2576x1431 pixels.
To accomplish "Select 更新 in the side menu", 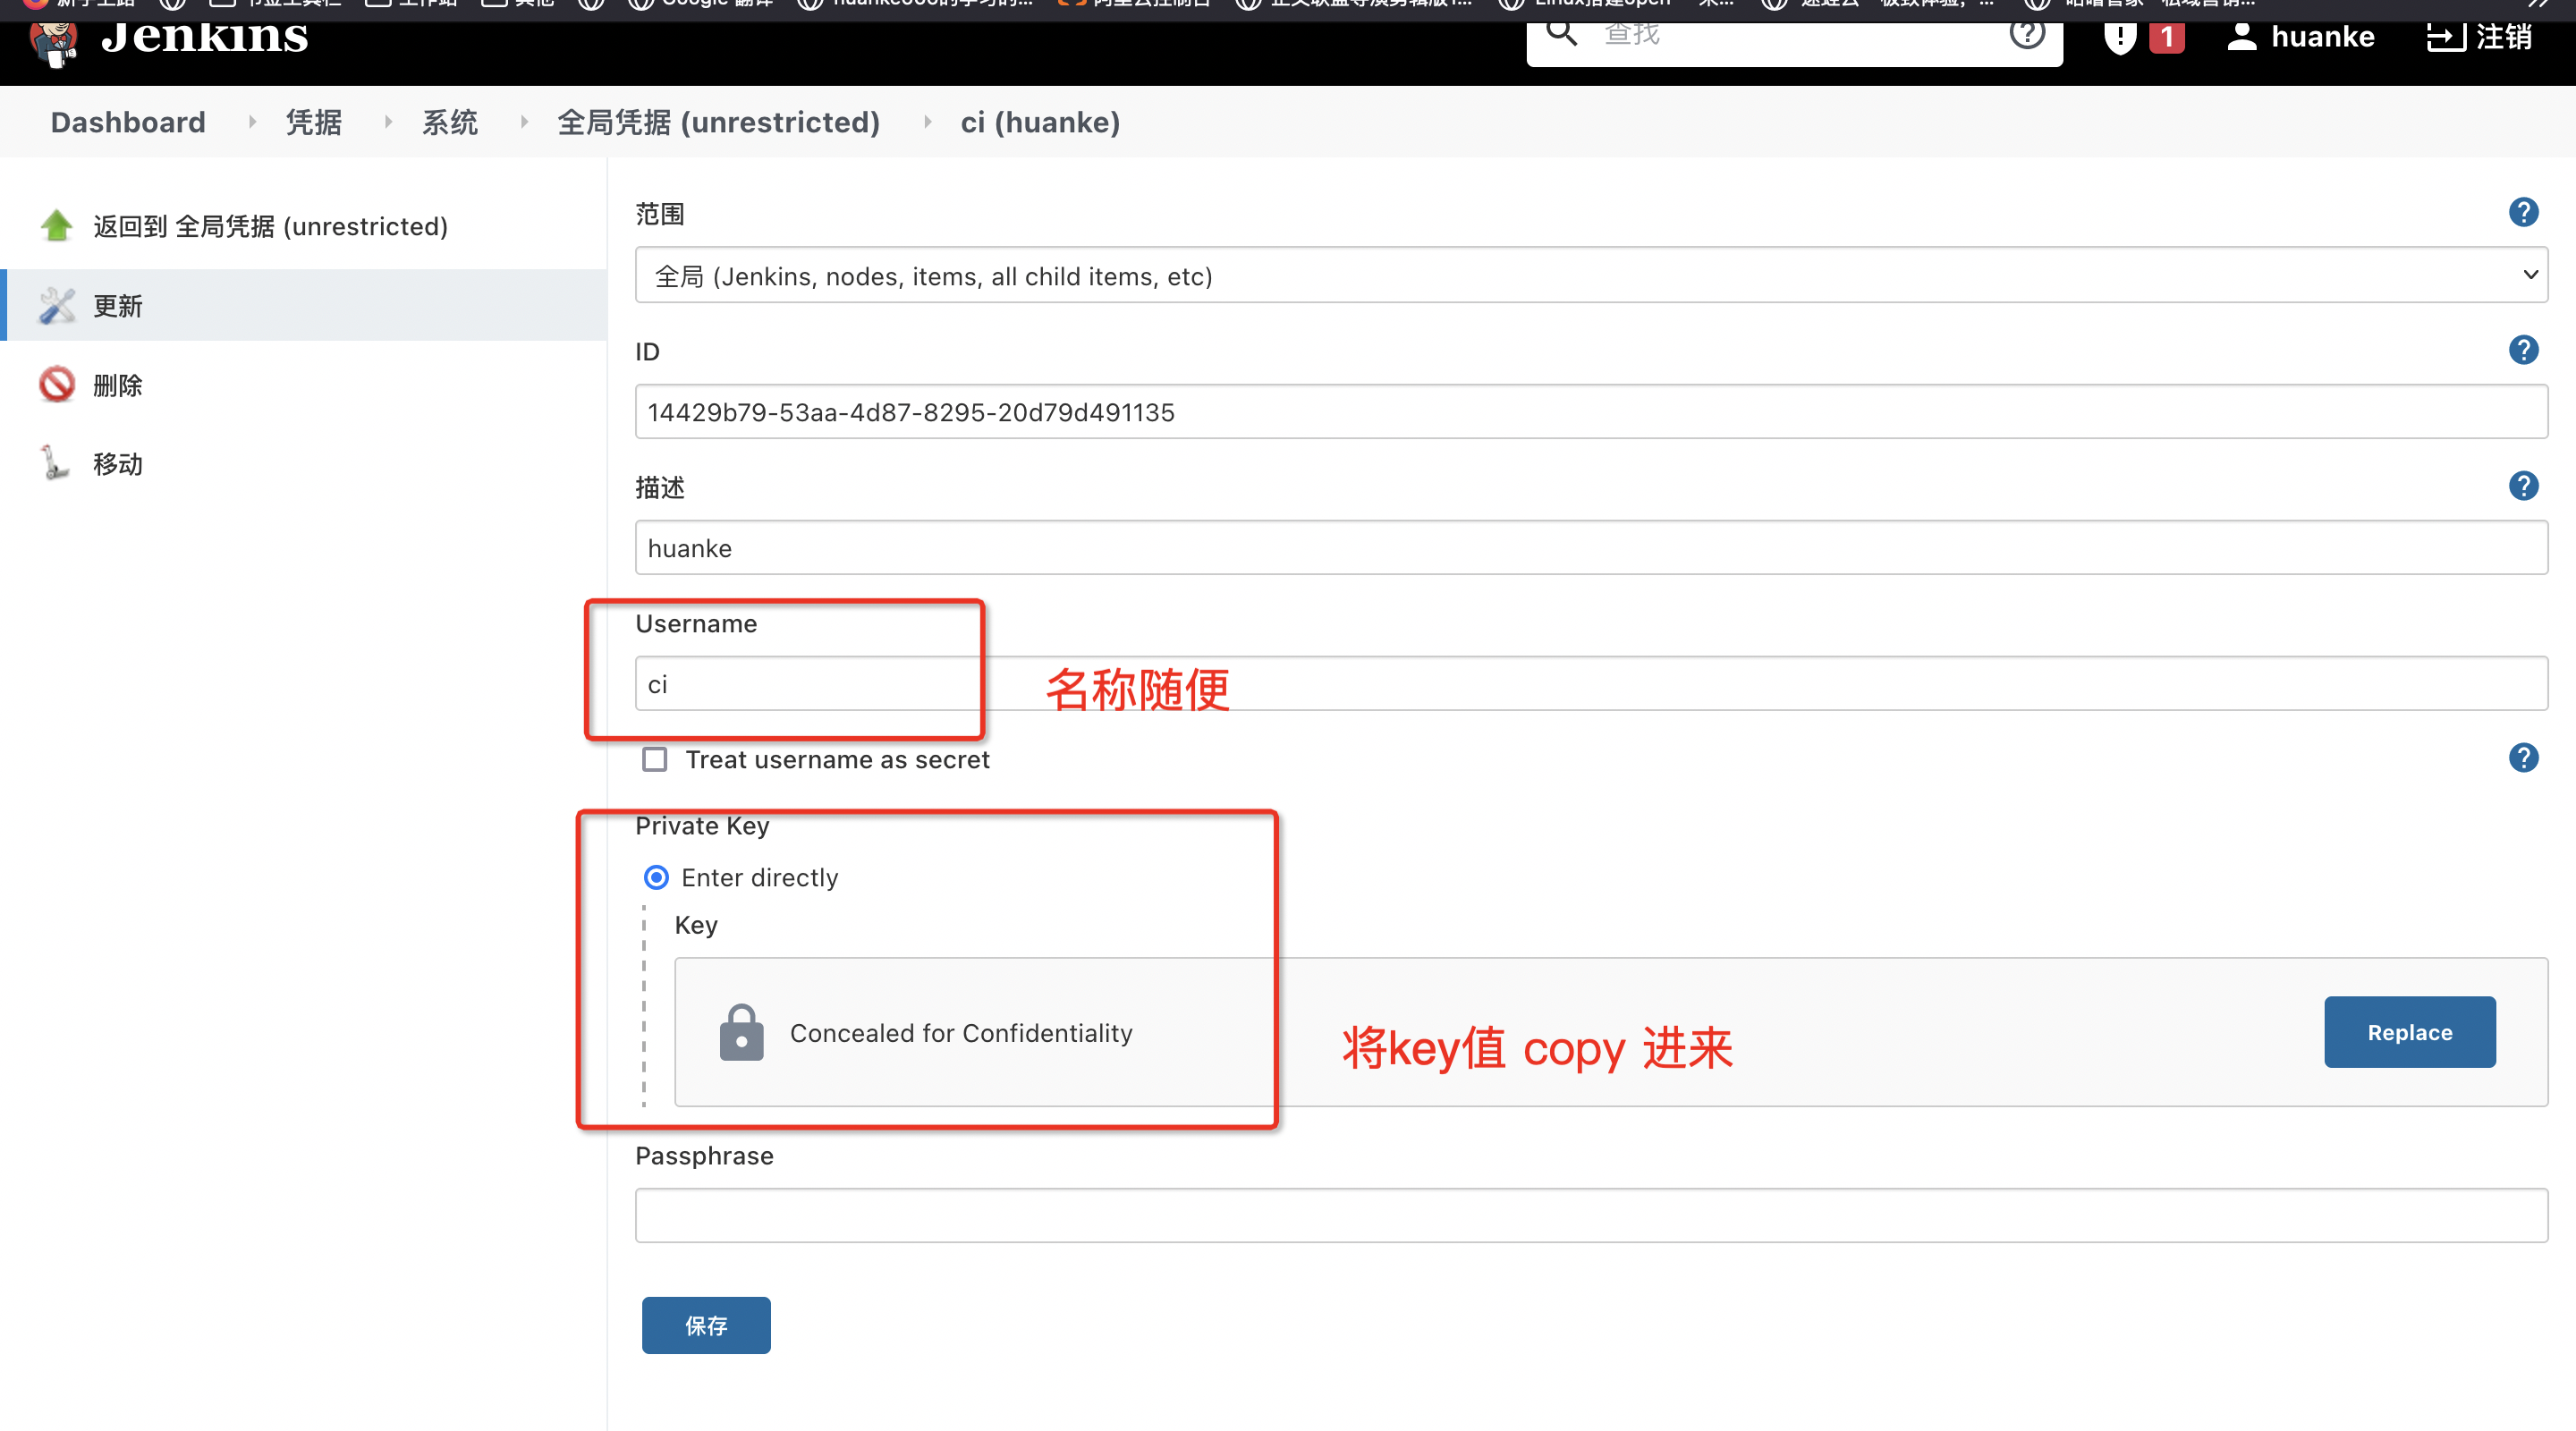I will [118, 306].
